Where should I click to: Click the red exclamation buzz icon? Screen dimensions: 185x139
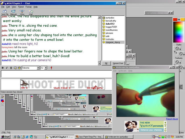pos(51,68)
